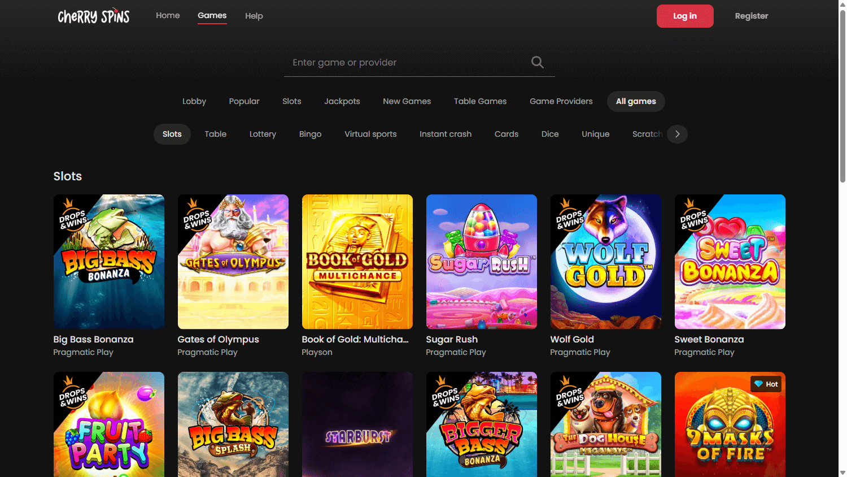Open the Wolf Gold slot
Viewport: 847px width, 477px height.
(605, 261)
